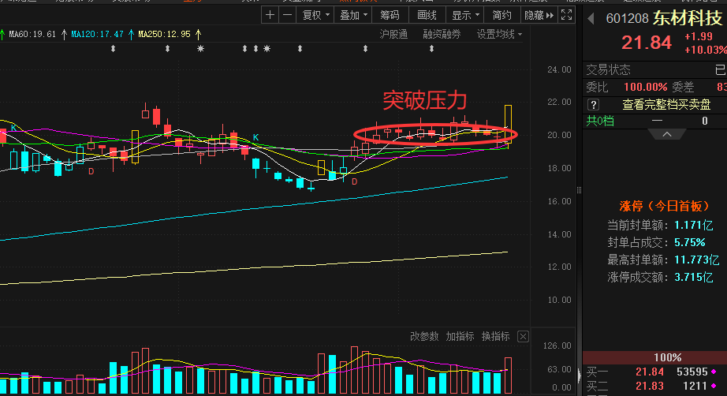Click the first event marker above chart
Viewport: 727px width, 396px height.
coord(113,48)
